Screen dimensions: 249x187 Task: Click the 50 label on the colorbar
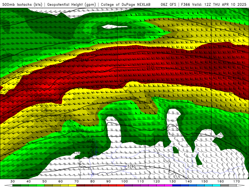pyautogui.click(x=45, y=181)
